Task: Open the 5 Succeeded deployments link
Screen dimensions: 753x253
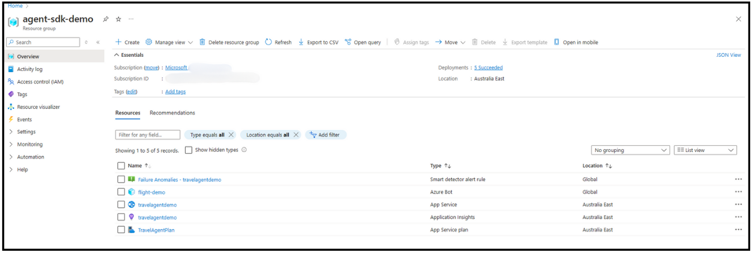Action: (x=489, y=68)
